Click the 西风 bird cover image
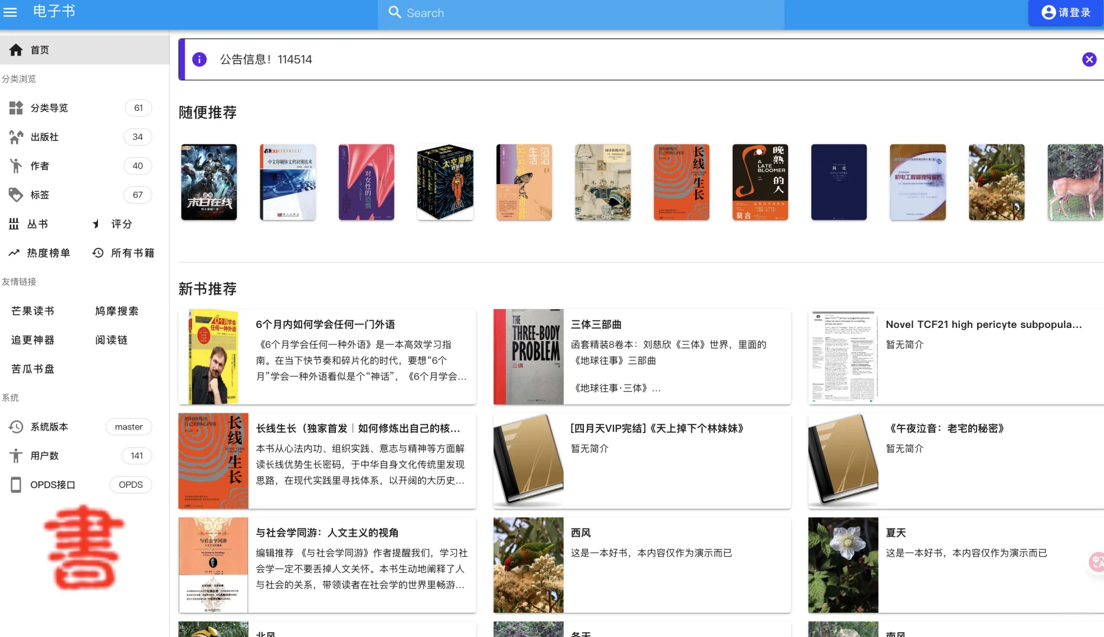The image size is (1104, 637). click(528, 565)
